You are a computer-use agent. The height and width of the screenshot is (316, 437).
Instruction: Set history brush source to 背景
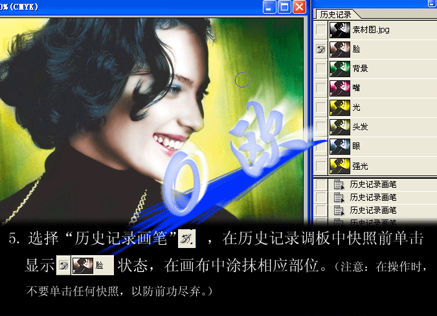pyautogui.click(x=320, y=69)
